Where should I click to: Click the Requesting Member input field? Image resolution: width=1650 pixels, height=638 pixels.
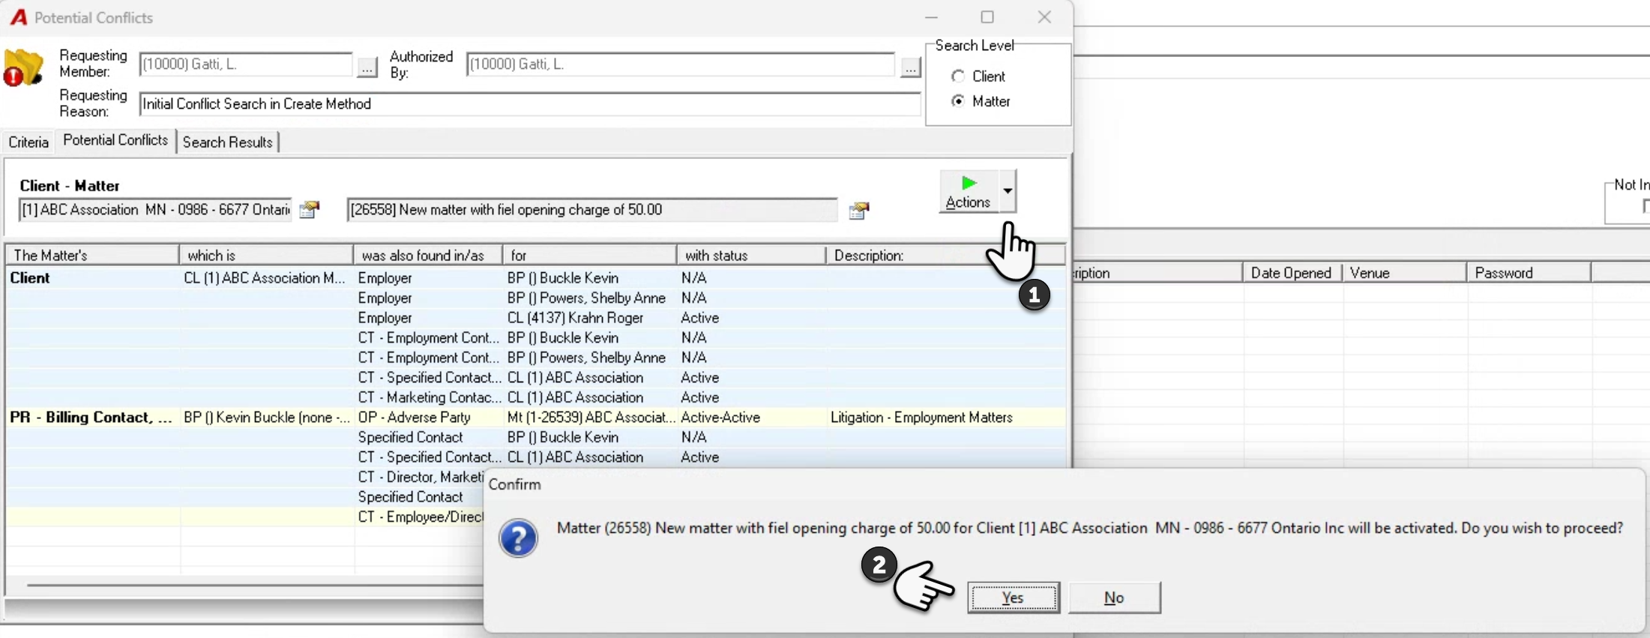coord(246,64)
